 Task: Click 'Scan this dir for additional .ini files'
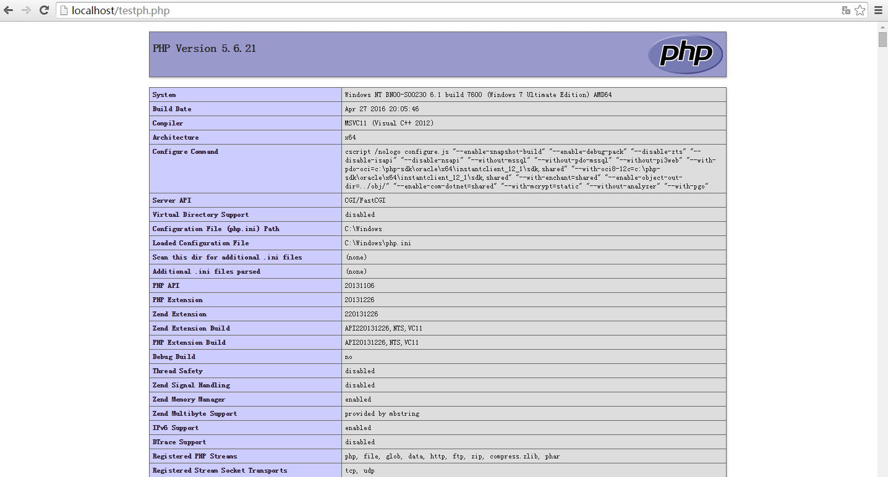[x=228, y=257]
